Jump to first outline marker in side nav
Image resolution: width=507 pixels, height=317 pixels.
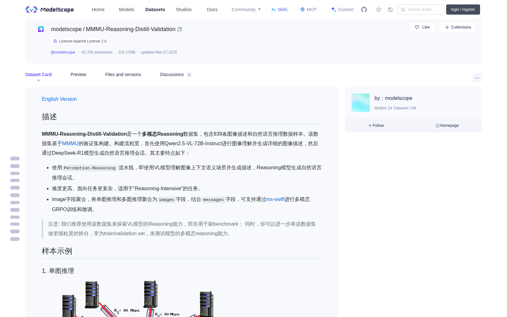[15, 158]
